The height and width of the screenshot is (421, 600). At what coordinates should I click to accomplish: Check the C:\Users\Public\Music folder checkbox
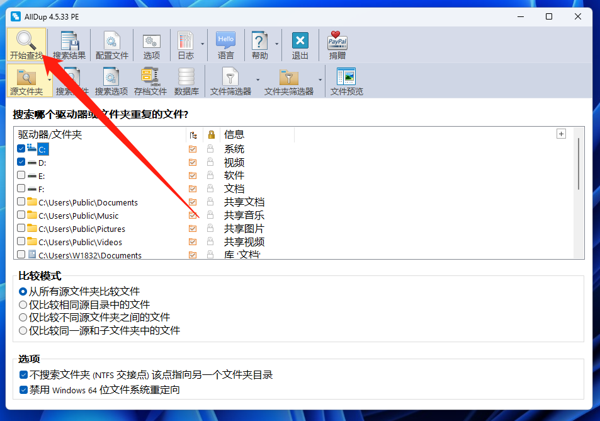tap(21, 214)
